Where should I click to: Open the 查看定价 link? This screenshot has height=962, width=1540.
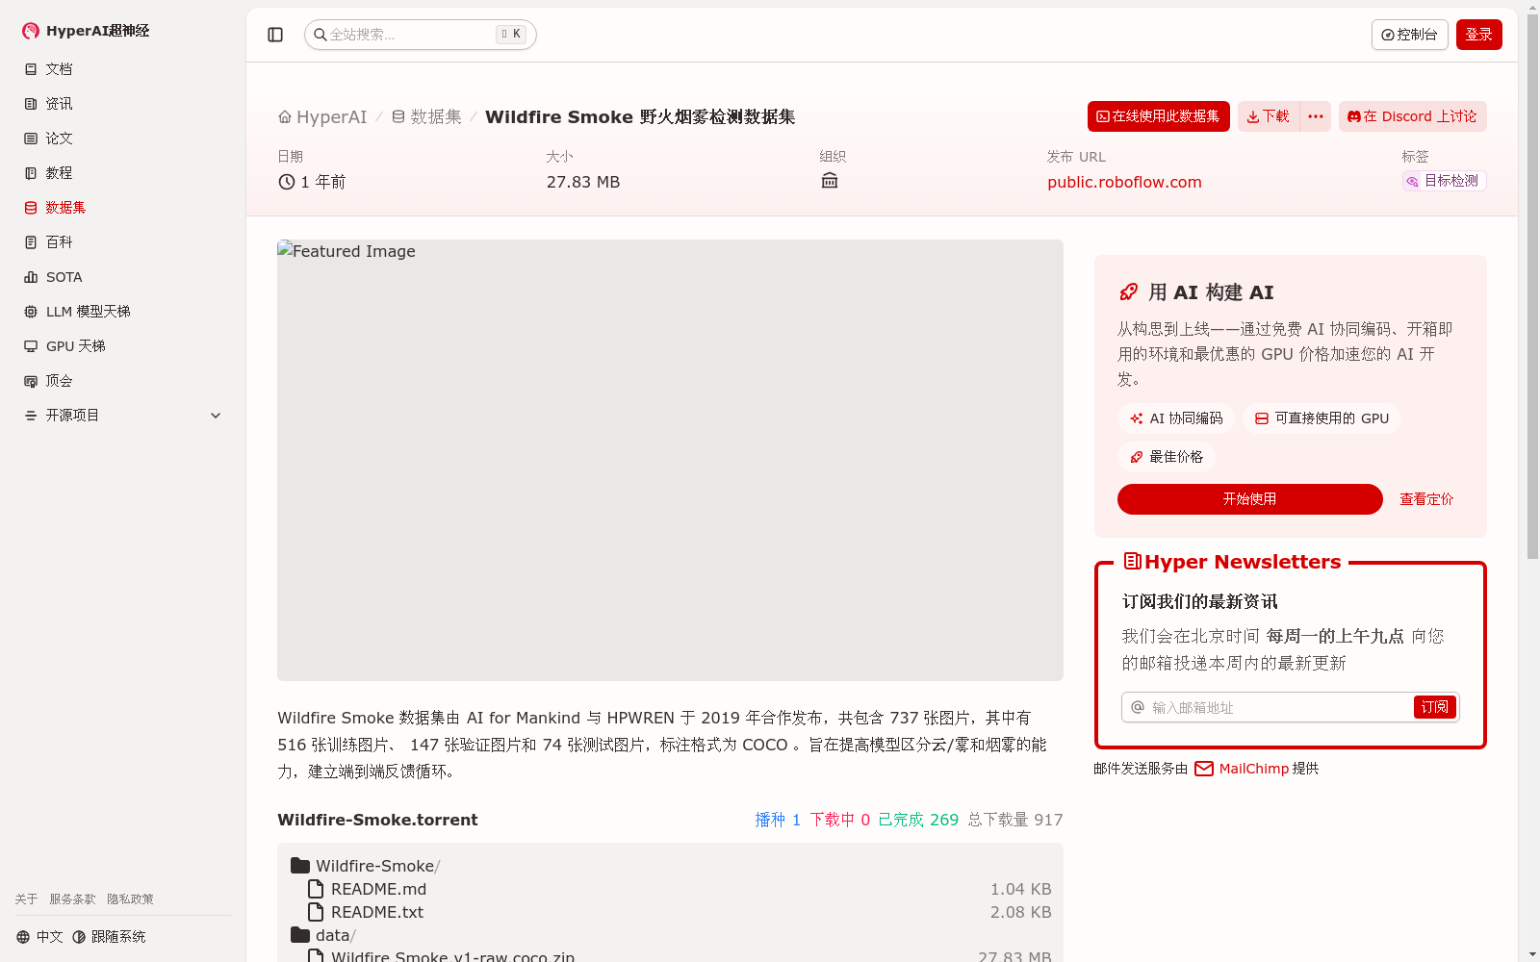click(x=1426, y=499)
